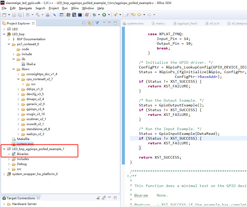This screenshot has height=207, width=247.
Task: Collapse the libsrc folder
Action: tap(14, 69)
